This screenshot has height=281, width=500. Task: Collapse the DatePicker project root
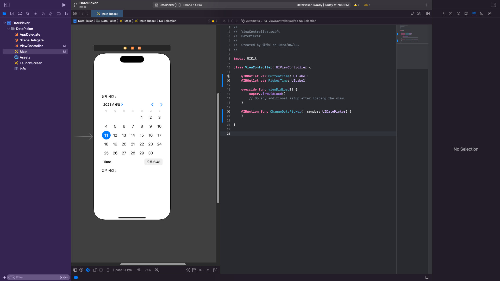tap(5, 23)
